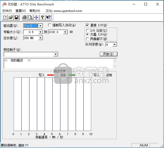Open the 查看(V) menu
The height and width of the screenshot is (148, 164).
20,11
